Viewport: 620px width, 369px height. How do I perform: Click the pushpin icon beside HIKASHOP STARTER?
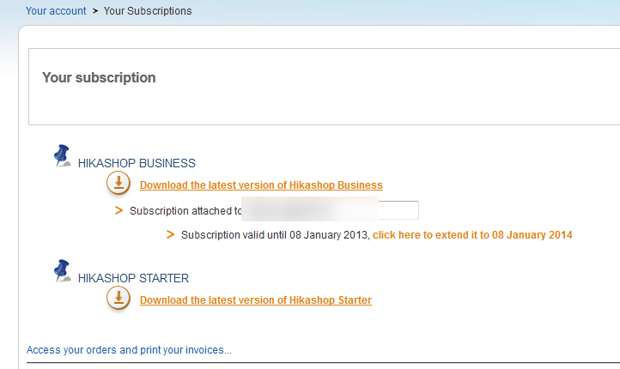pyautogui.click(x=62, y=271)
